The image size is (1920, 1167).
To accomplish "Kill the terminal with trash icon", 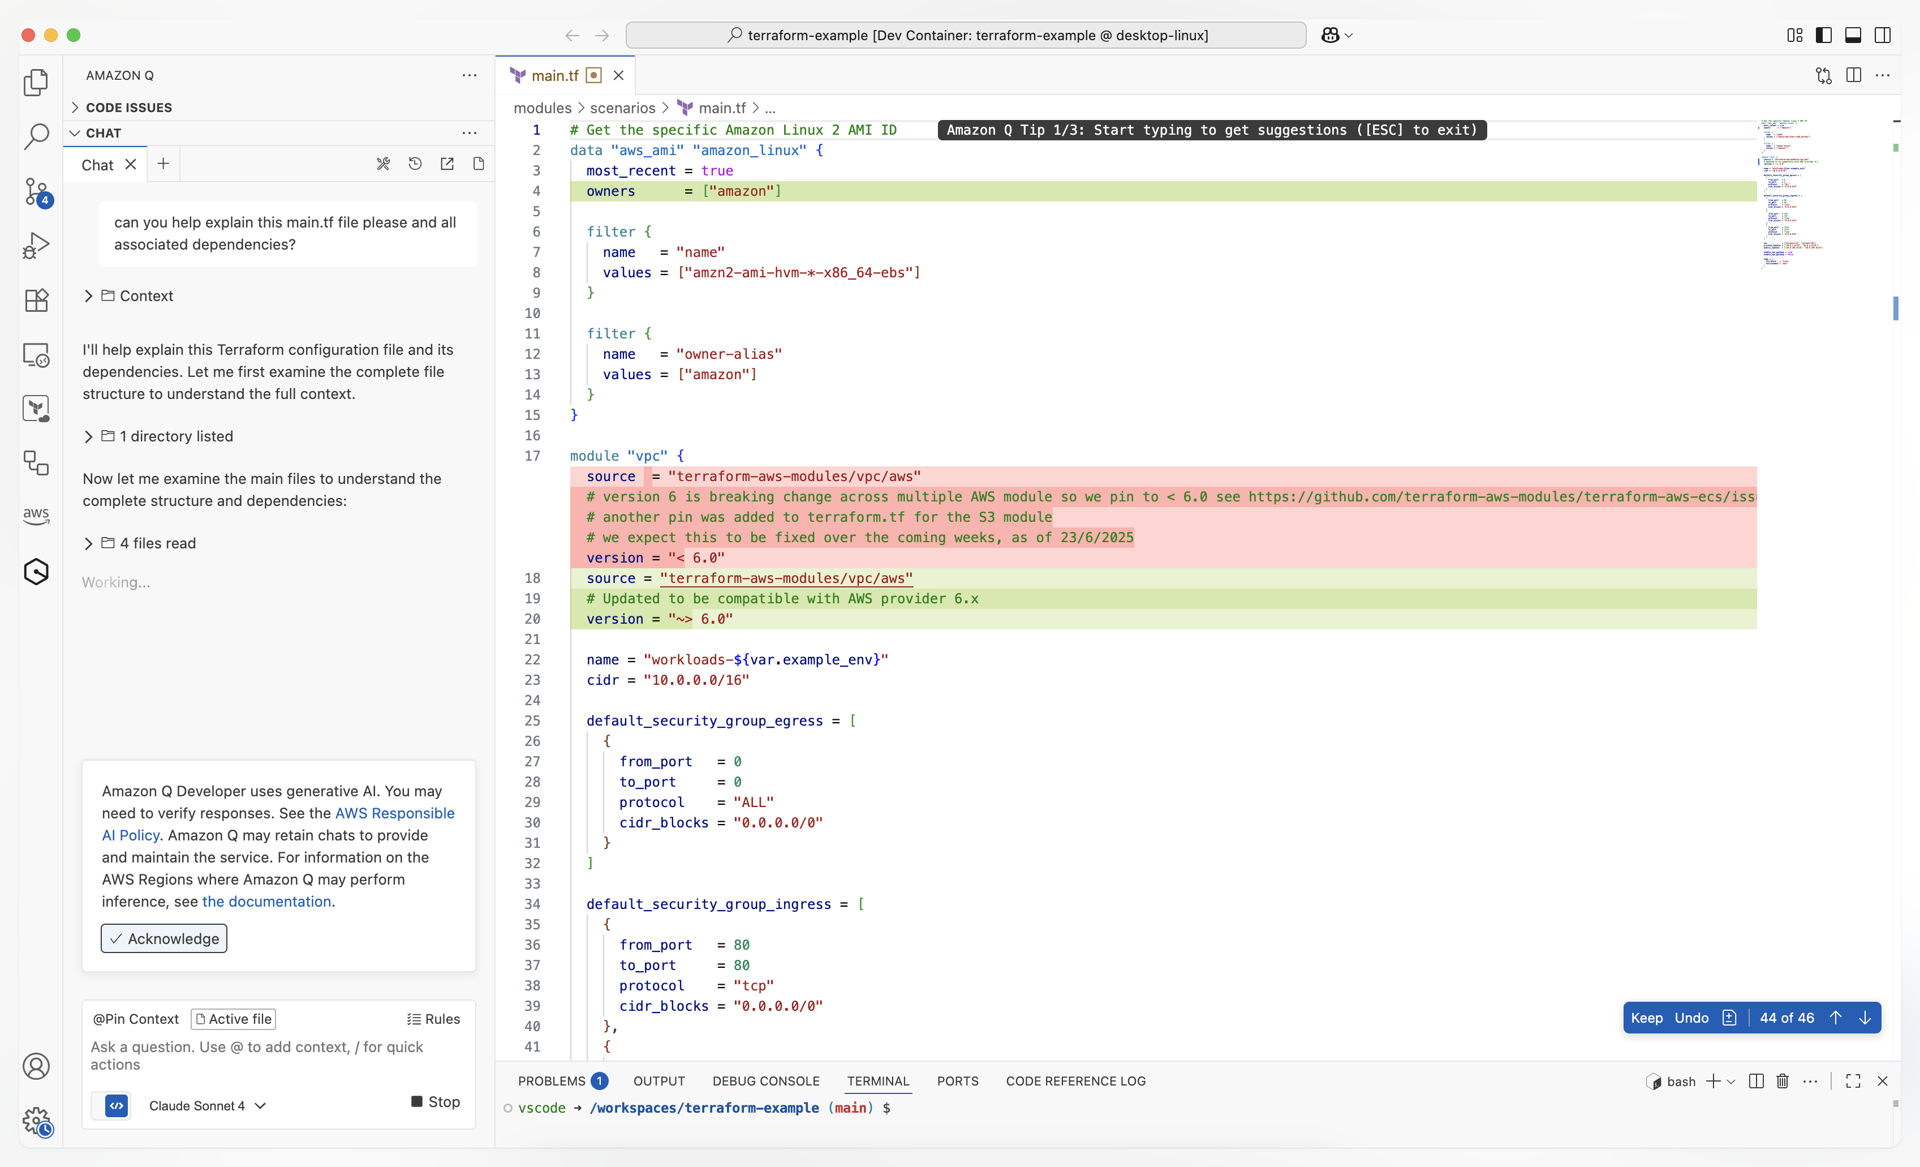I will (x=1782, y=1080).
